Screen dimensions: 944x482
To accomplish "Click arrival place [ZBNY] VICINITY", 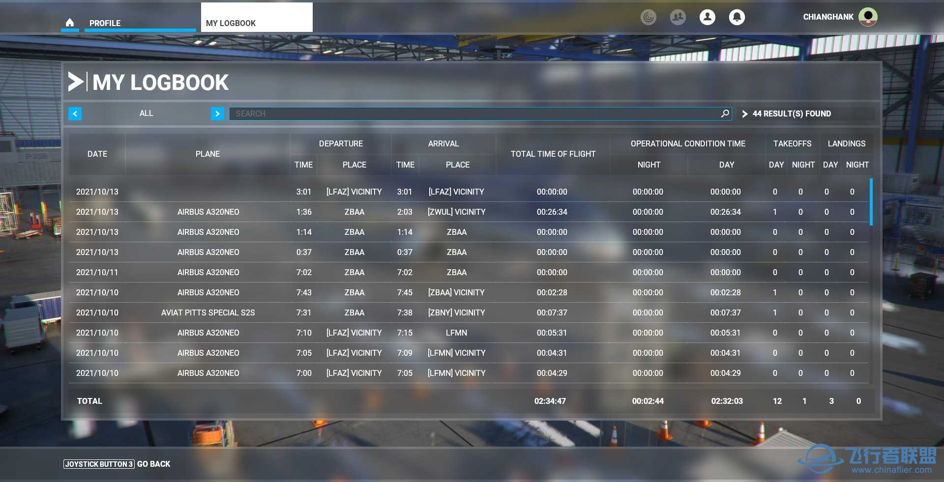I will click(456, 312).
